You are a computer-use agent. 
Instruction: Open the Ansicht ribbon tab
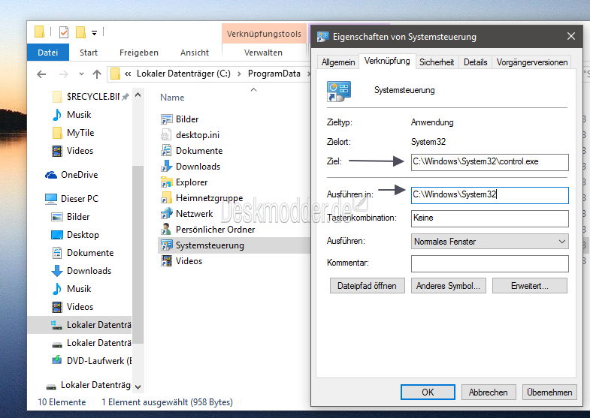195,53
